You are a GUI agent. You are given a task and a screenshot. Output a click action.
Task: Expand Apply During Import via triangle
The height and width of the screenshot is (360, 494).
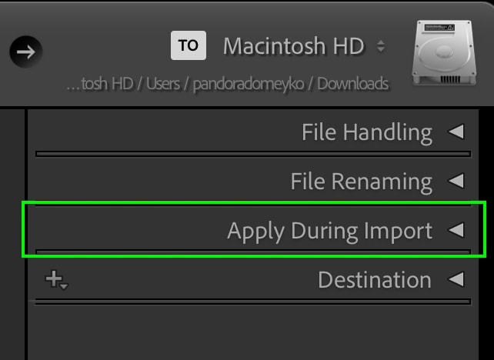coord(456,230)
